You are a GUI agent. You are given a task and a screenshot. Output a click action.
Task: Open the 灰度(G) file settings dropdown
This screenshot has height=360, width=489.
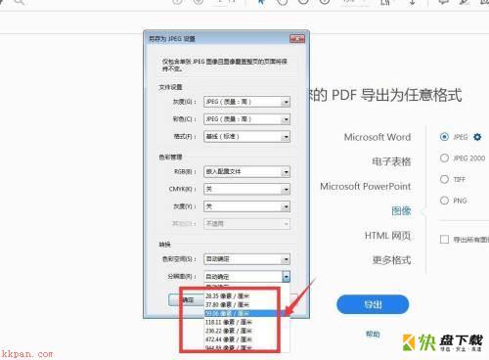(x=246, y=102)
